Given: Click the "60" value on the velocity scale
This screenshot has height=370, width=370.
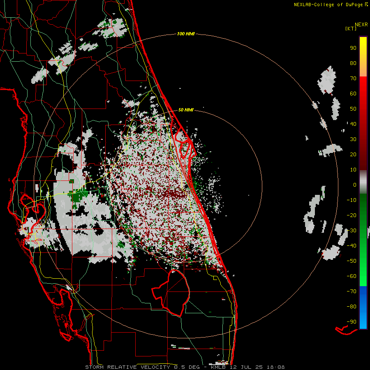Looking at the screenshot, I should [x=353, y=94].
